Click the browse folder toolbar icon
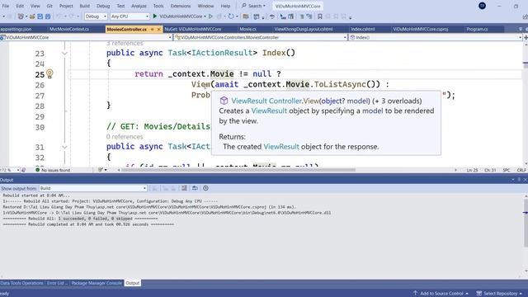The image size is (528, 297). tap(246, 16)
